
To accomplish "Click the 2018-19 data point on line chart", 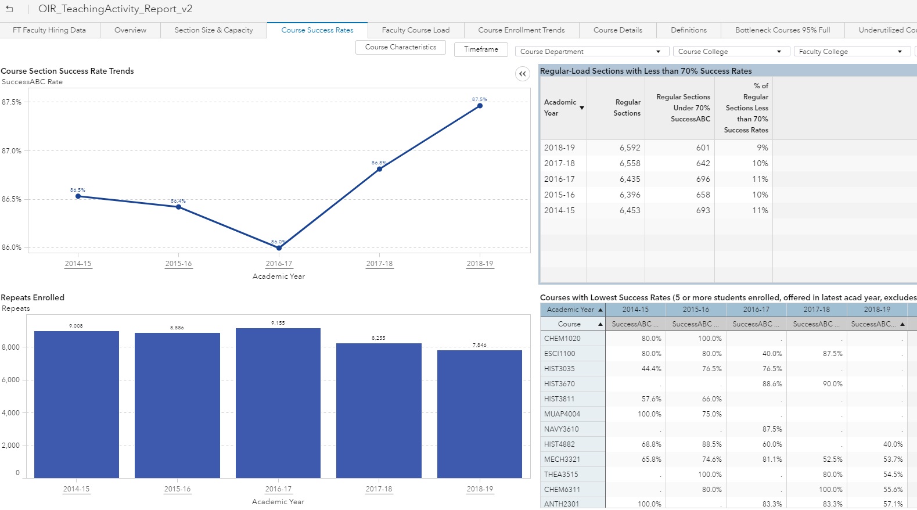I will pyautogui.click(x=480, y=106).
